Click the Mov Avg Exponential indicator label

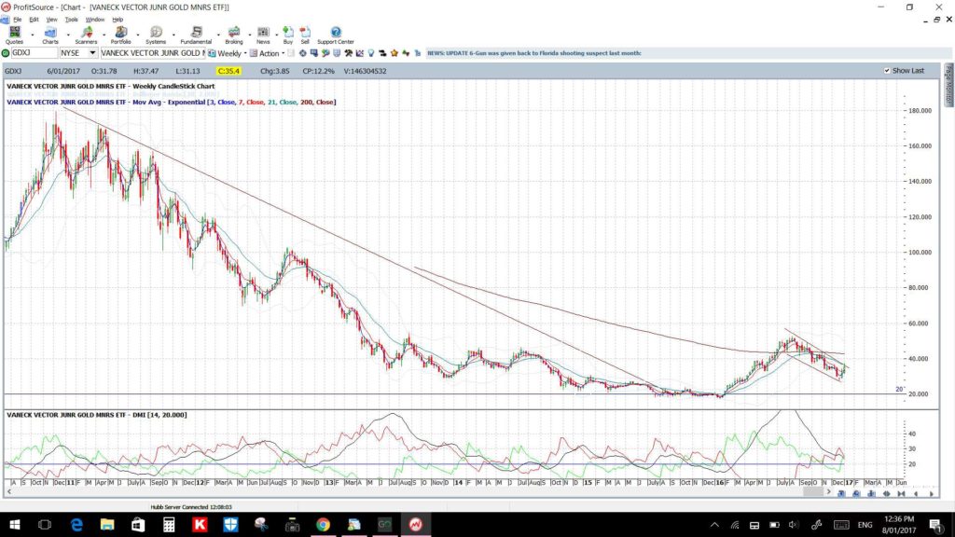pyautogui.click(x=172, y=103)
